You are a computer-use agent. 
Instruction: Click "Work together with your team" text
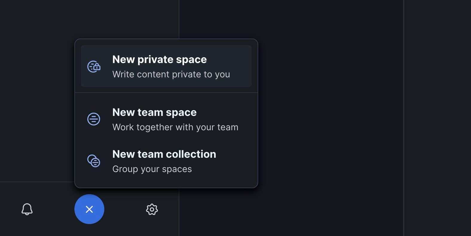(x=175, y=127)
